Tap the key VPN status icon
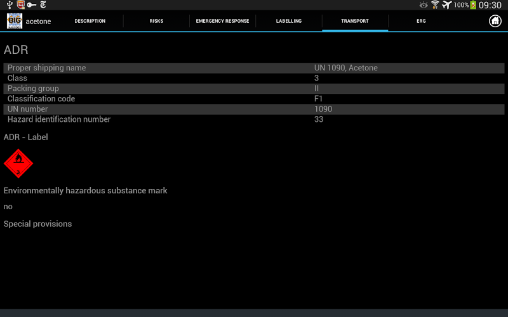This screenshot has width=508, height=317. [31, 5]
